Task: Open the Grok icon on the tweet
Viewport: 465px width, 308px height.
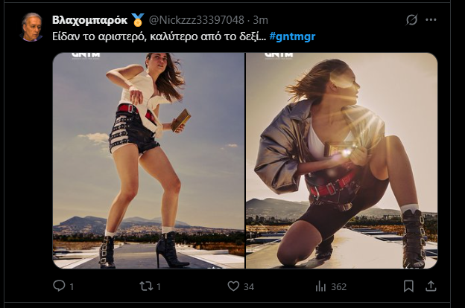Action: tap(411, 19)
